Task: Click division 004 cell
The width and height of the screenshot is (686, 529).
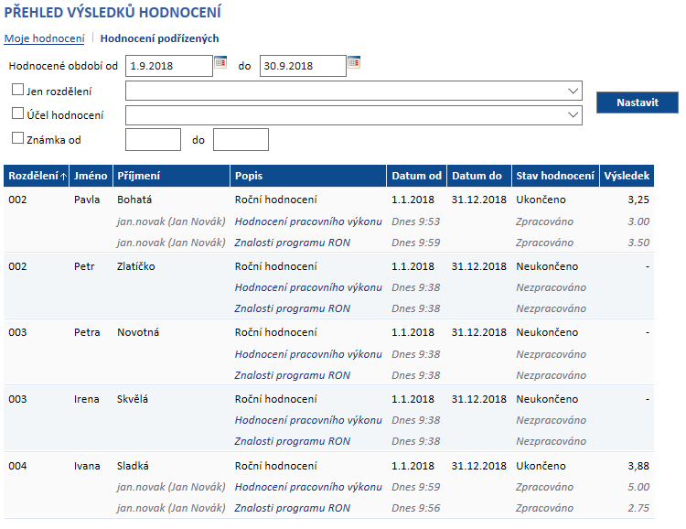Action: [x=17, y=466]
